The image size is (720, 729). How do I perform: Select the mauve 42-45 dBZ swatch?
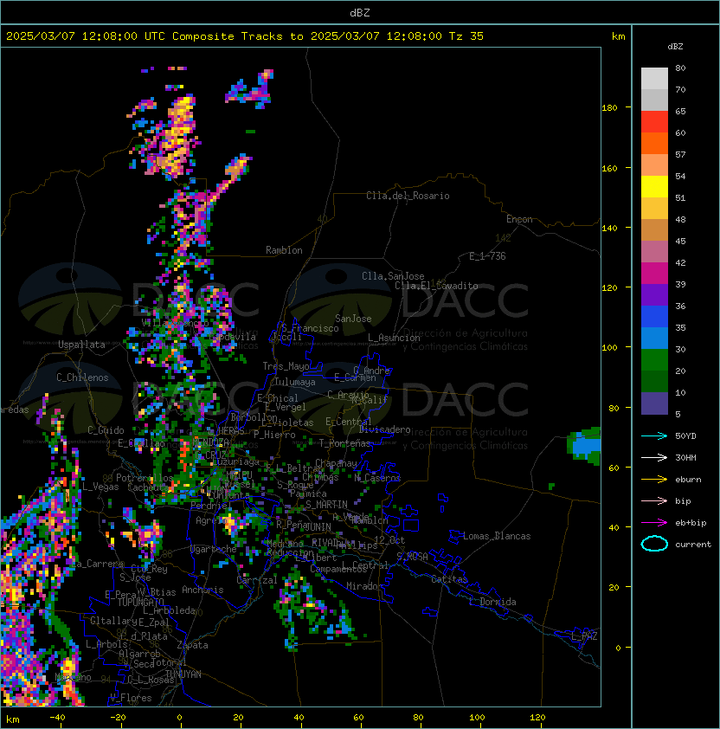click(x=654, y=252)
